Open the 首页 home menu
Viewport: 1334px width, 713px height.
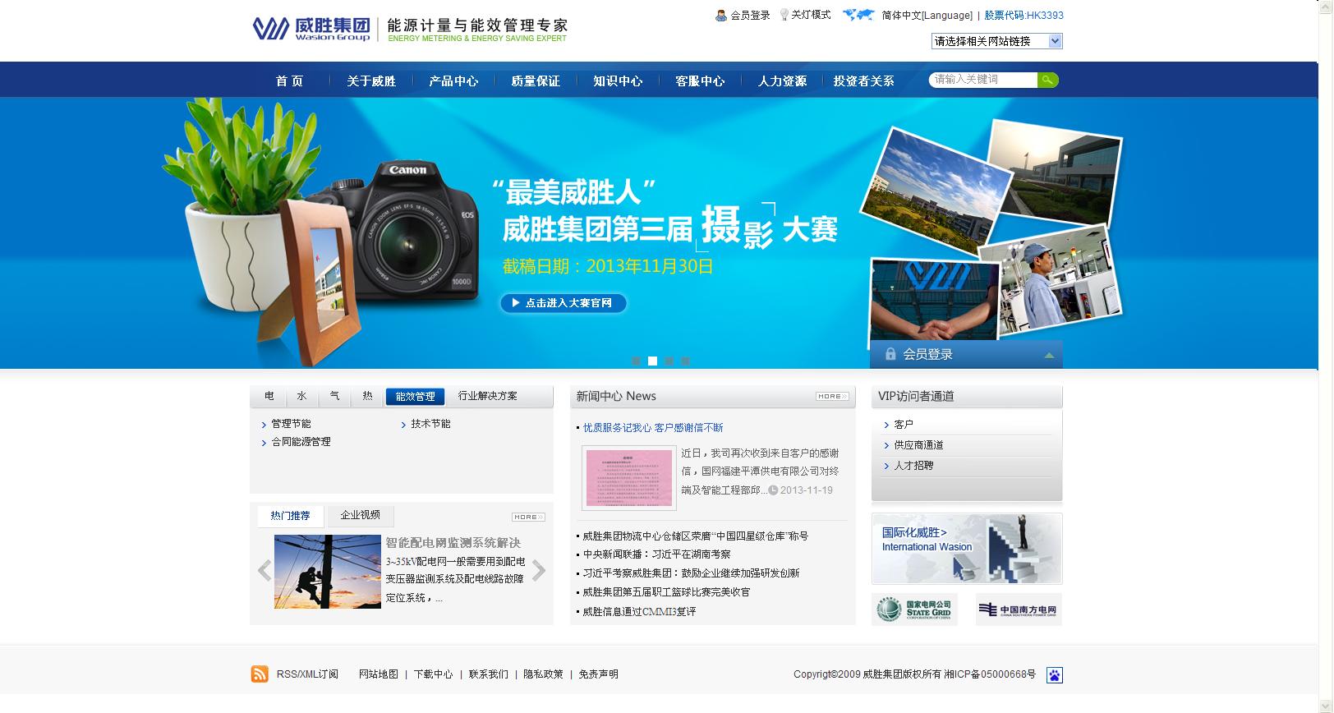click(289, 80)
